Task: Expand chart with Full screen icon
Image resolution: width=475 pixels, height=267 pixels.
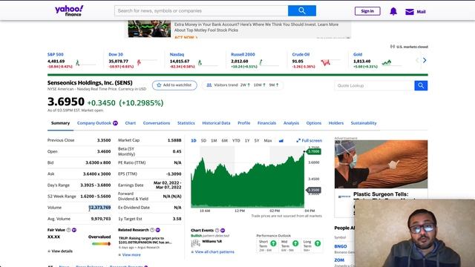Action: click(298, 140)
